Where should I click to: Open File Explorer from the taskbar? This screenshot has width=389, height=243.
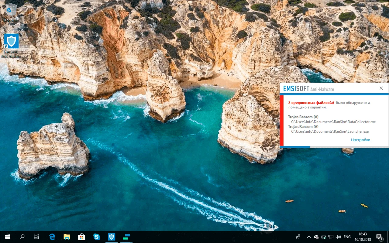tap(67, 237)
